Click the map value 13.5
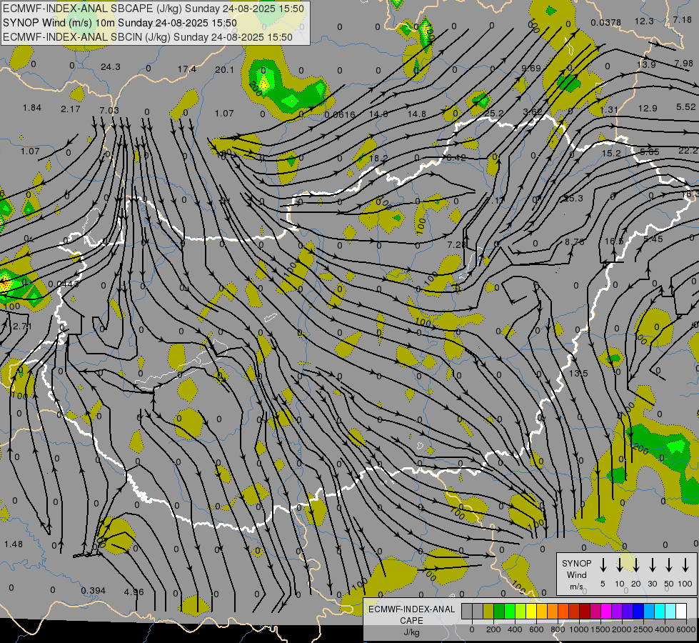Viewport: 699px width, 643px height. click(x=578, y=373)
